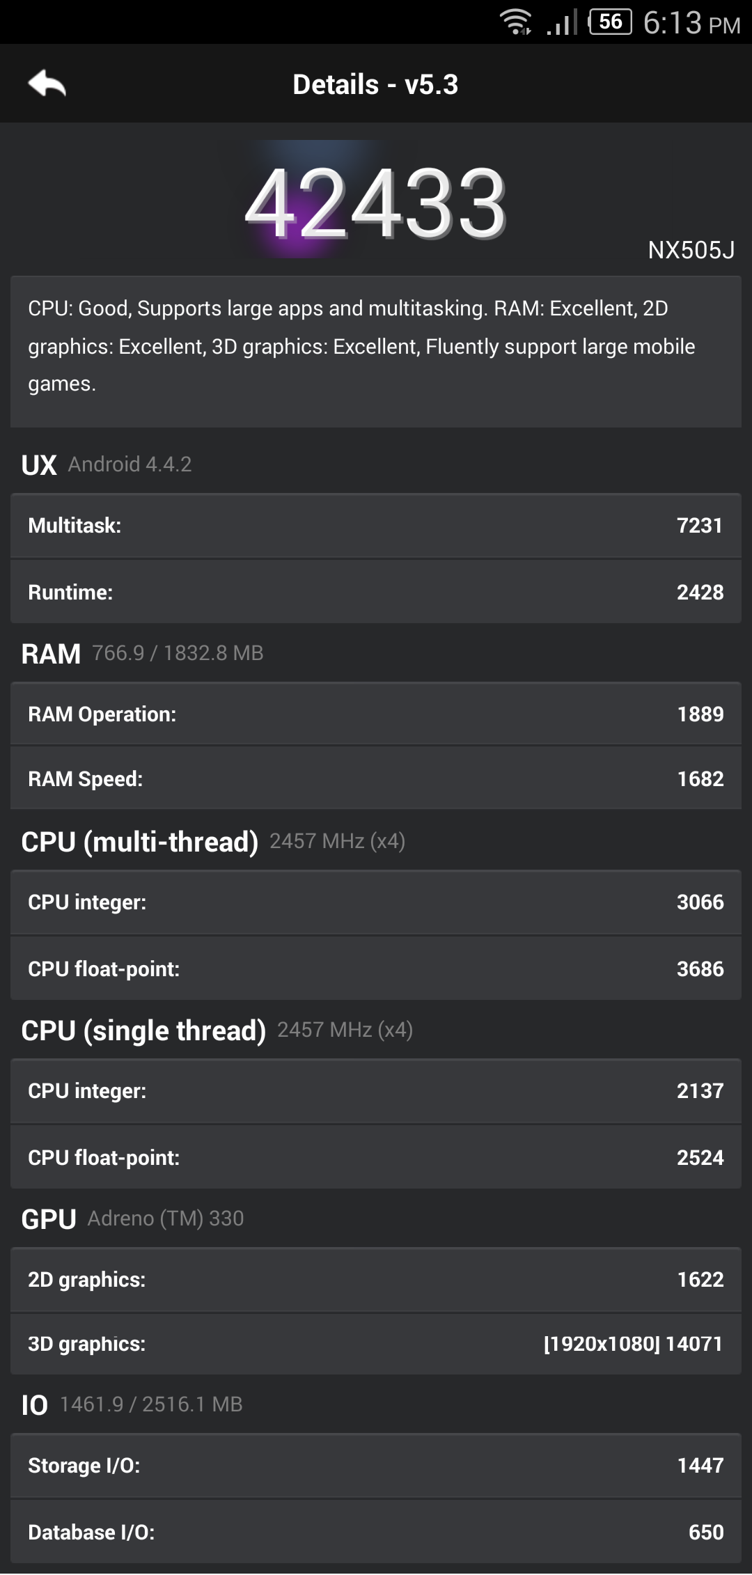Viewport: 752px width, 1575px height.
Task: Select multi-thread CPU integer row
Action: (x=376, y=902)
